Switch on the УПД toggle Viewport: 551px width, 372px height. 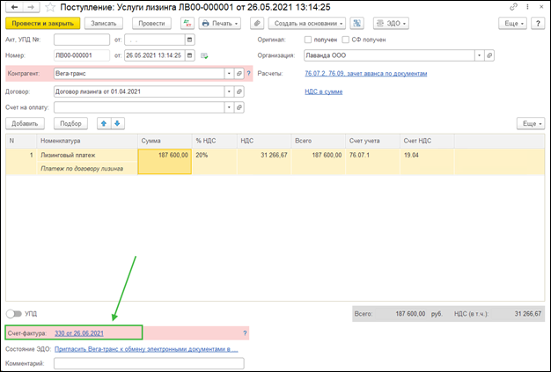(14, 314)
